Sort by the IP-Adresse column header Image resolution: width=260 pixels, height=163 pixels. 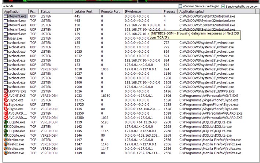142,12
